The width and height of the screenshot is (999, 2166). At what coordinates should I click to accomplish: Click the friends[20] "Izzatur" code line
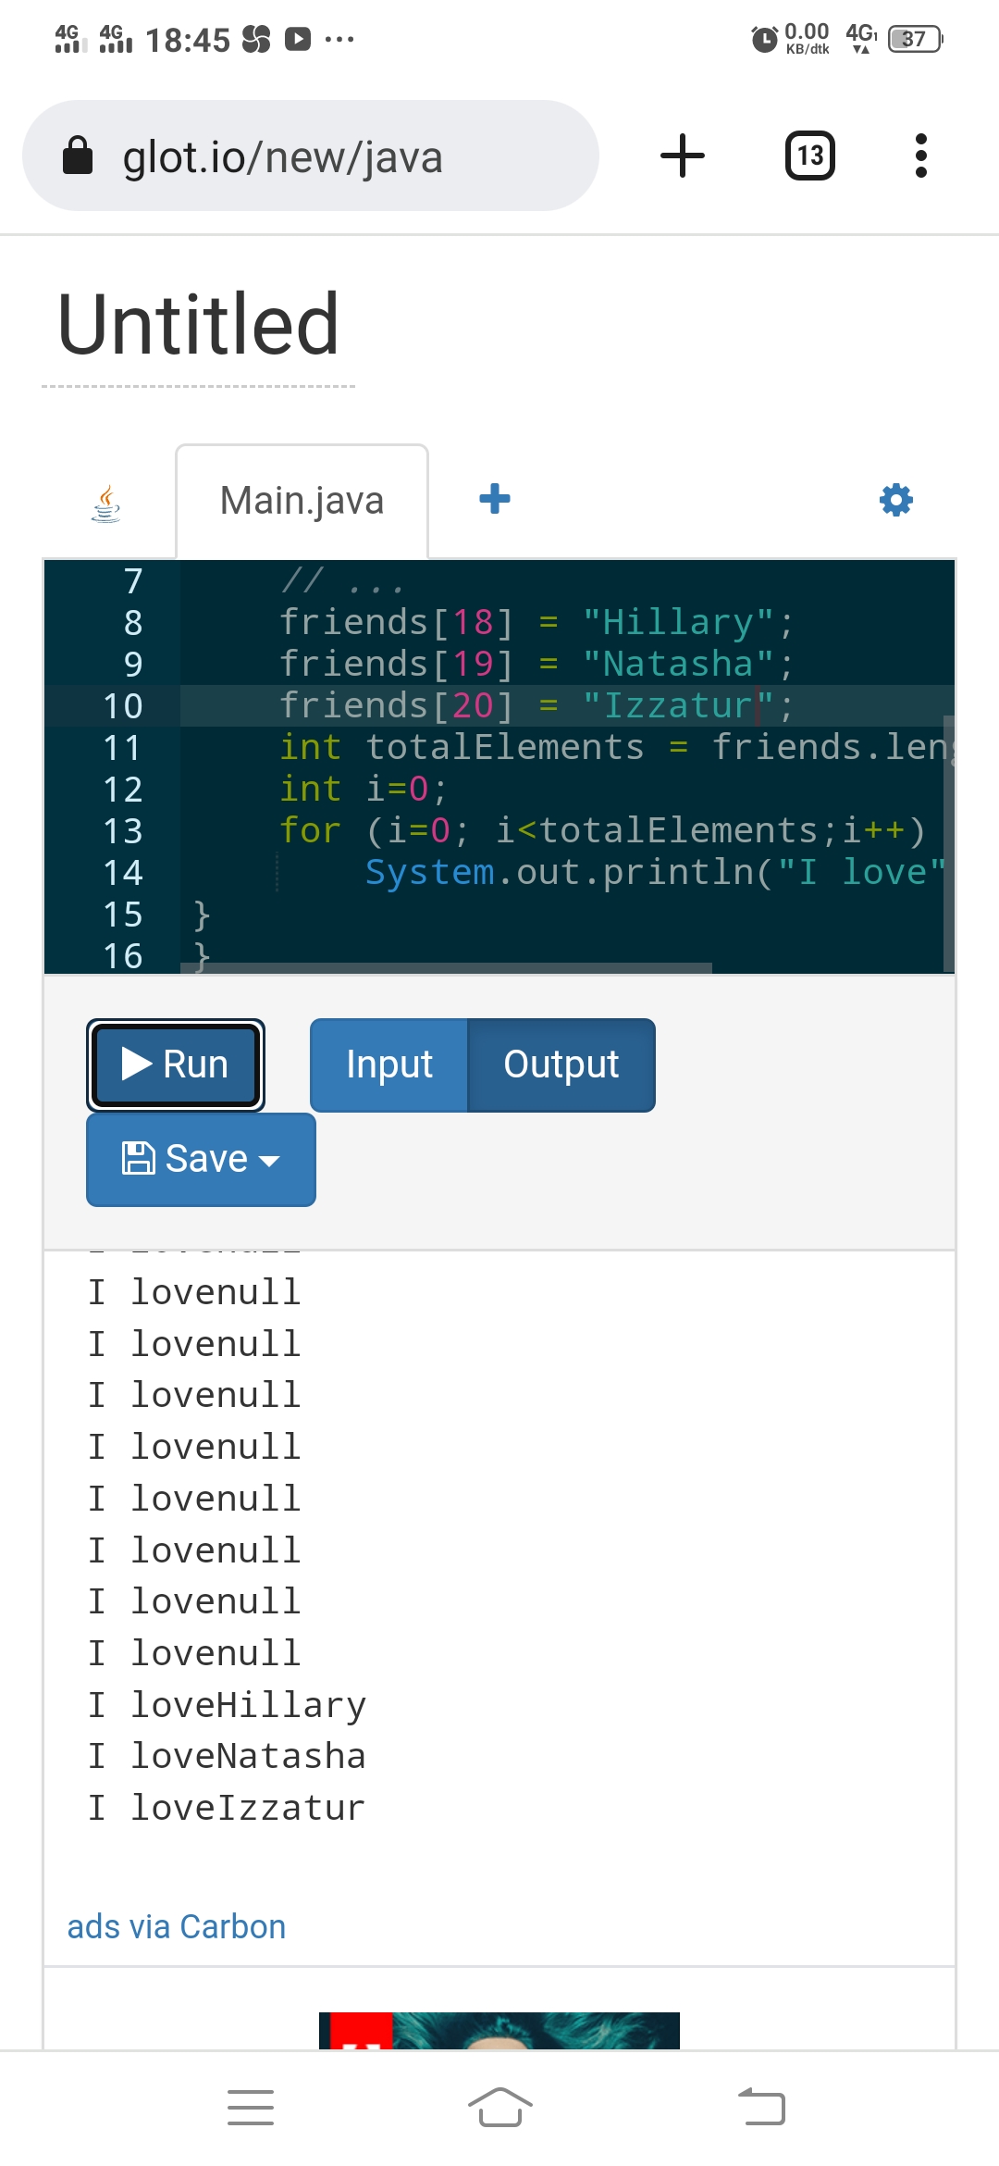[x=536, y=705]
